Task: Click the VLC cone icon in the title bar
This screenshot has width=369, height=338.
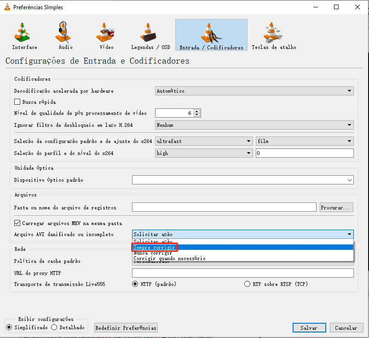Action: 6,7
